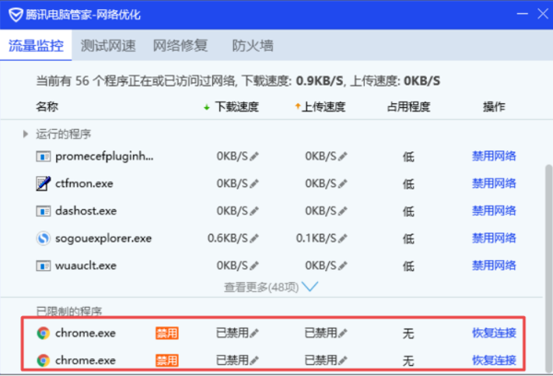
Task: Edit download limit pencil for dashost.exe
Action: tap(254, 211)
